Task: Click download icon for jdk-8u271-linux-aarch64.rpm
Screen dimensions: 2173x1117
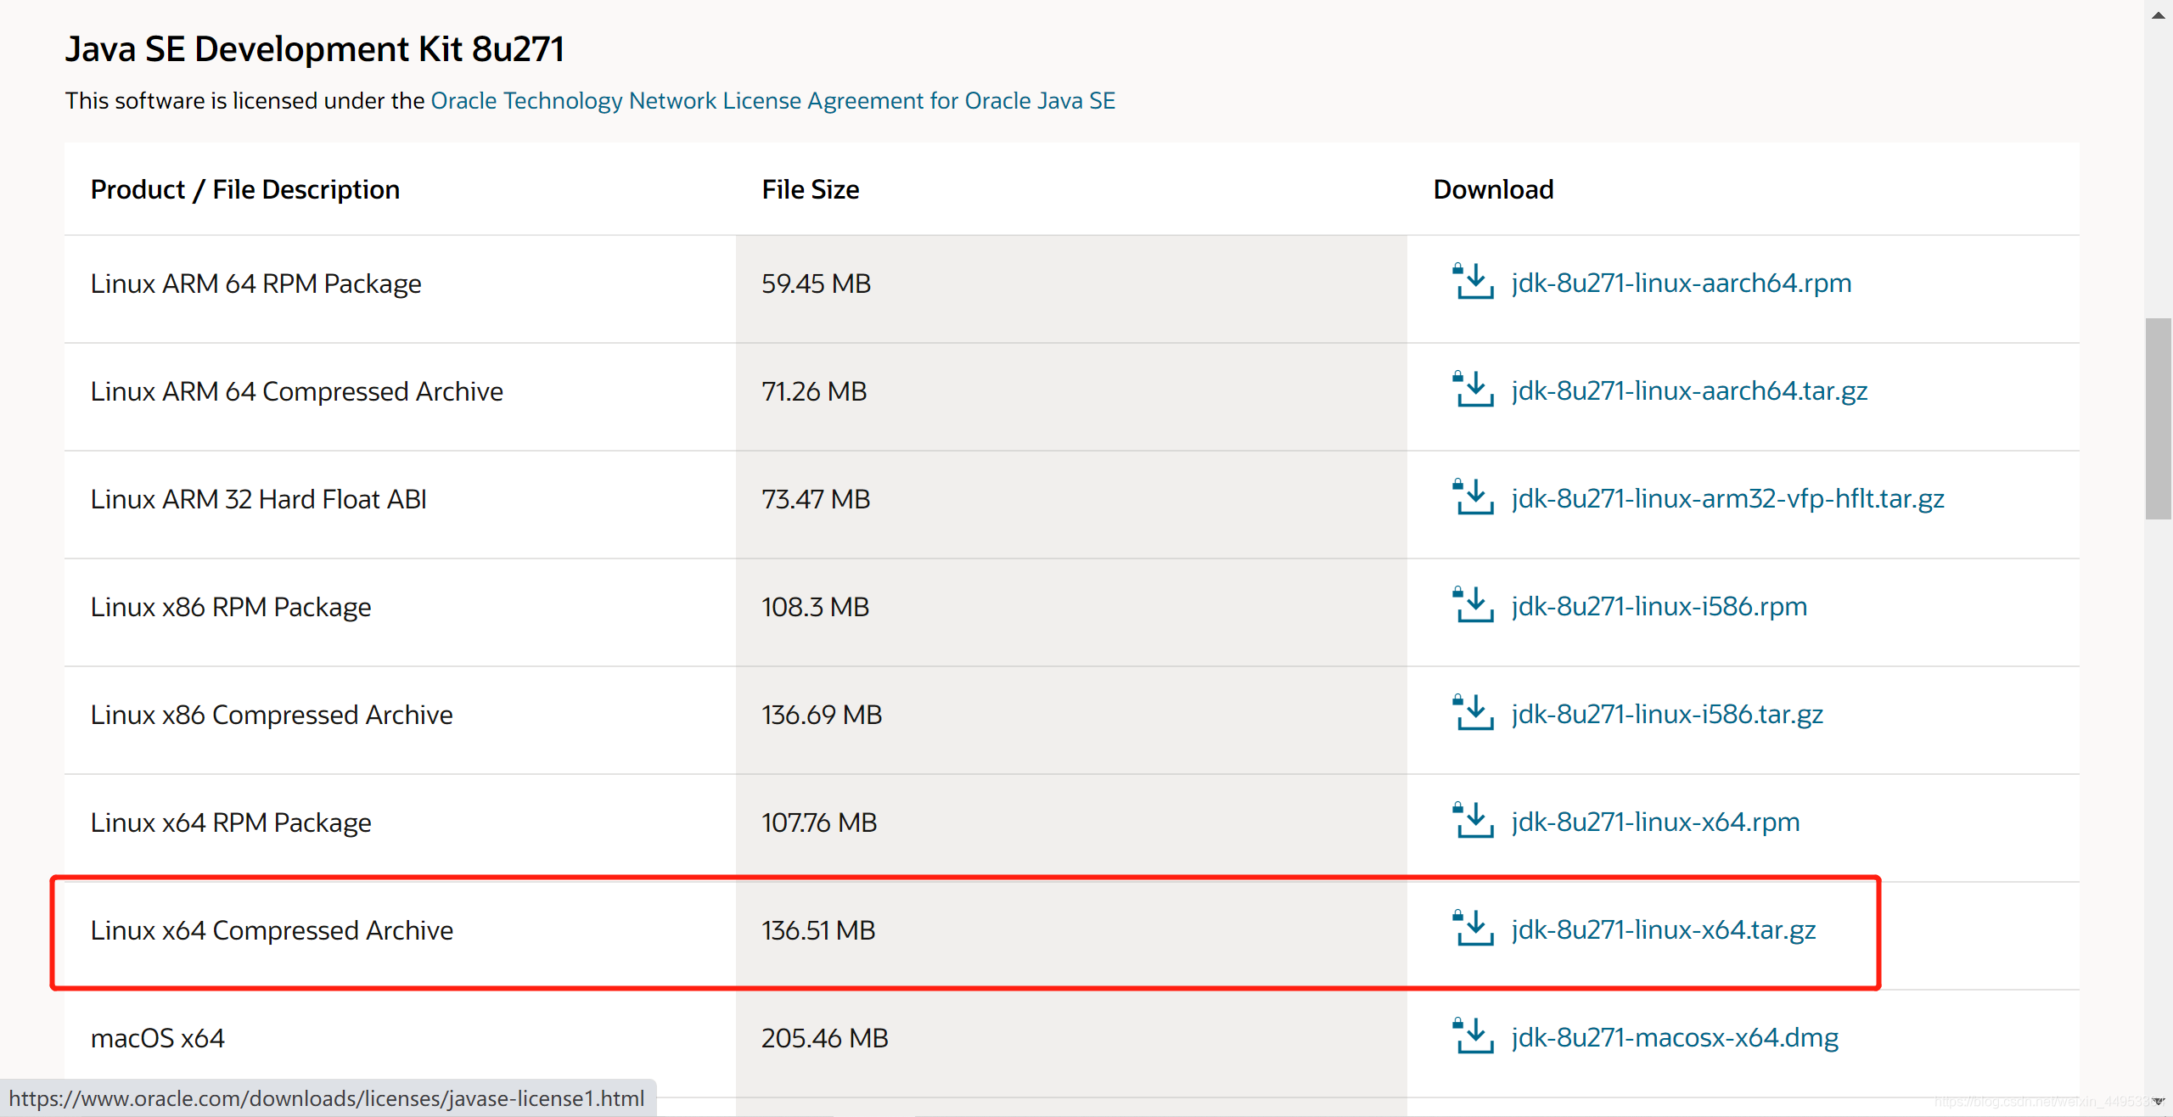Action: (1473, 282)
